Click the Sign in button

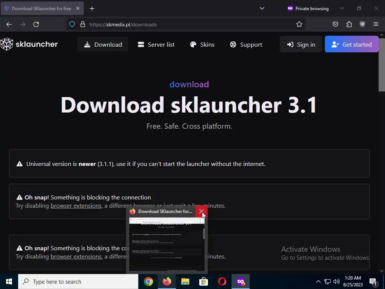coord(301,44)
